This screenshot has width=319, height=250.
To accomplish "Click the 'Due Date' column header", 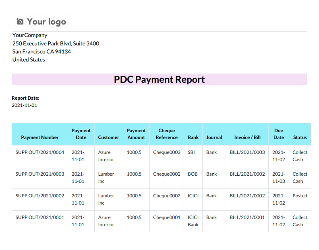I will (279, 134).
